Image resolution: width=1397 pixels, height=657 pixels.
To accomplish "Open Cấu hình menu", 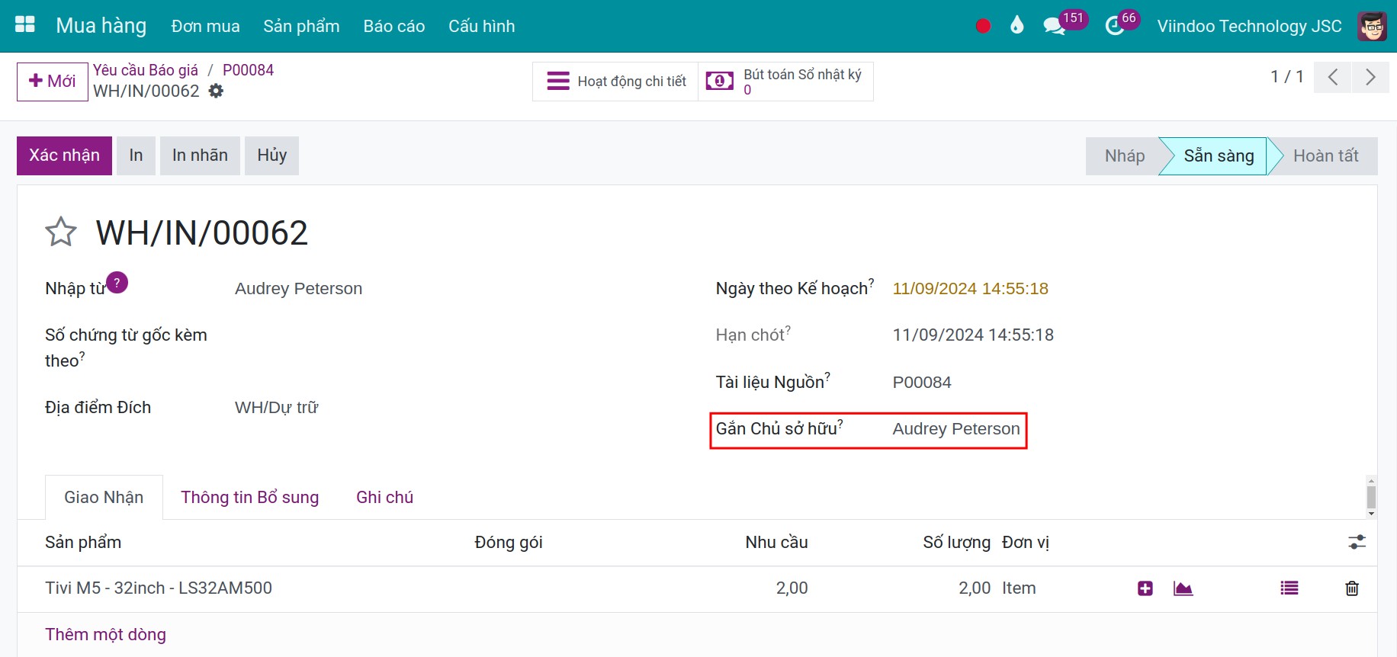I will [x=482, y=26].
